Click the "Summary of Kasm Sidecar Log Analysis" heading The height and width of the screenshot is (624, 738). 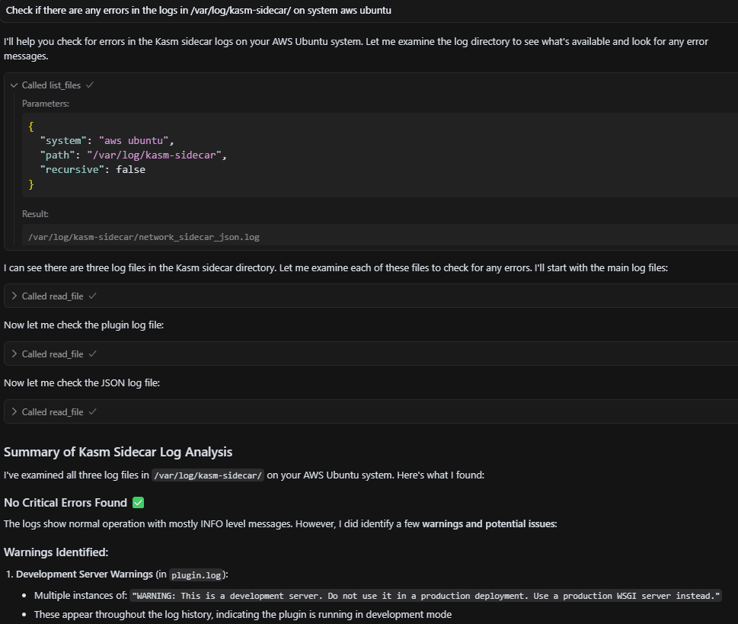(118, 452)
